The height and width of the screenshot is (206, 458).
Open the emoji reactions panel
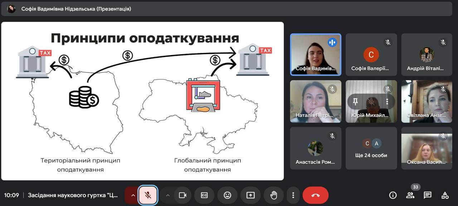click(227, 195)
